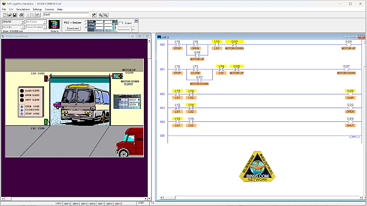
Task: Zoom in on the ladder view
Action: [100, 15]
